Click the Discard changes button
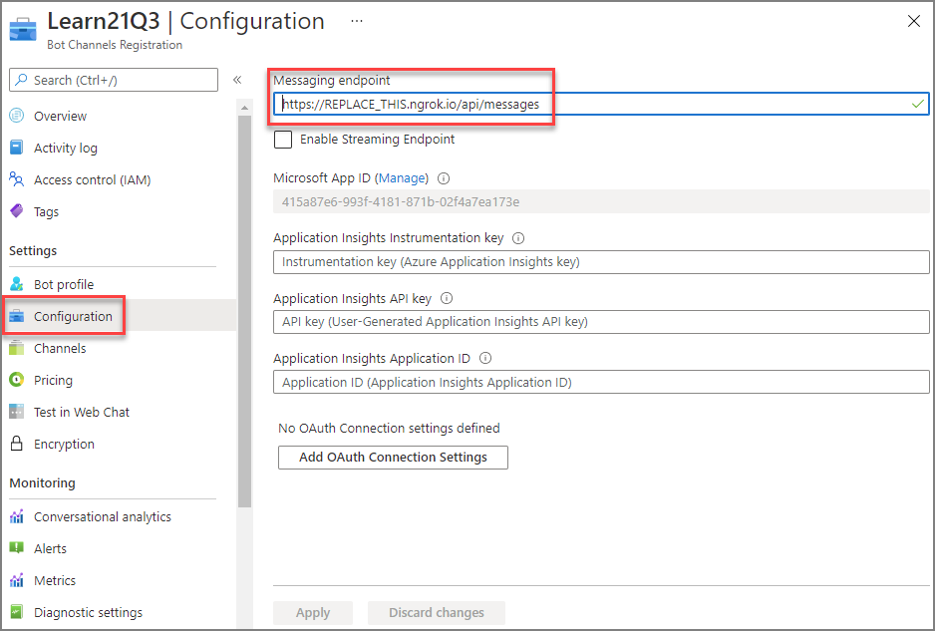Image resolution: width=935 pixels, height=631 pixels. (437, 612)
